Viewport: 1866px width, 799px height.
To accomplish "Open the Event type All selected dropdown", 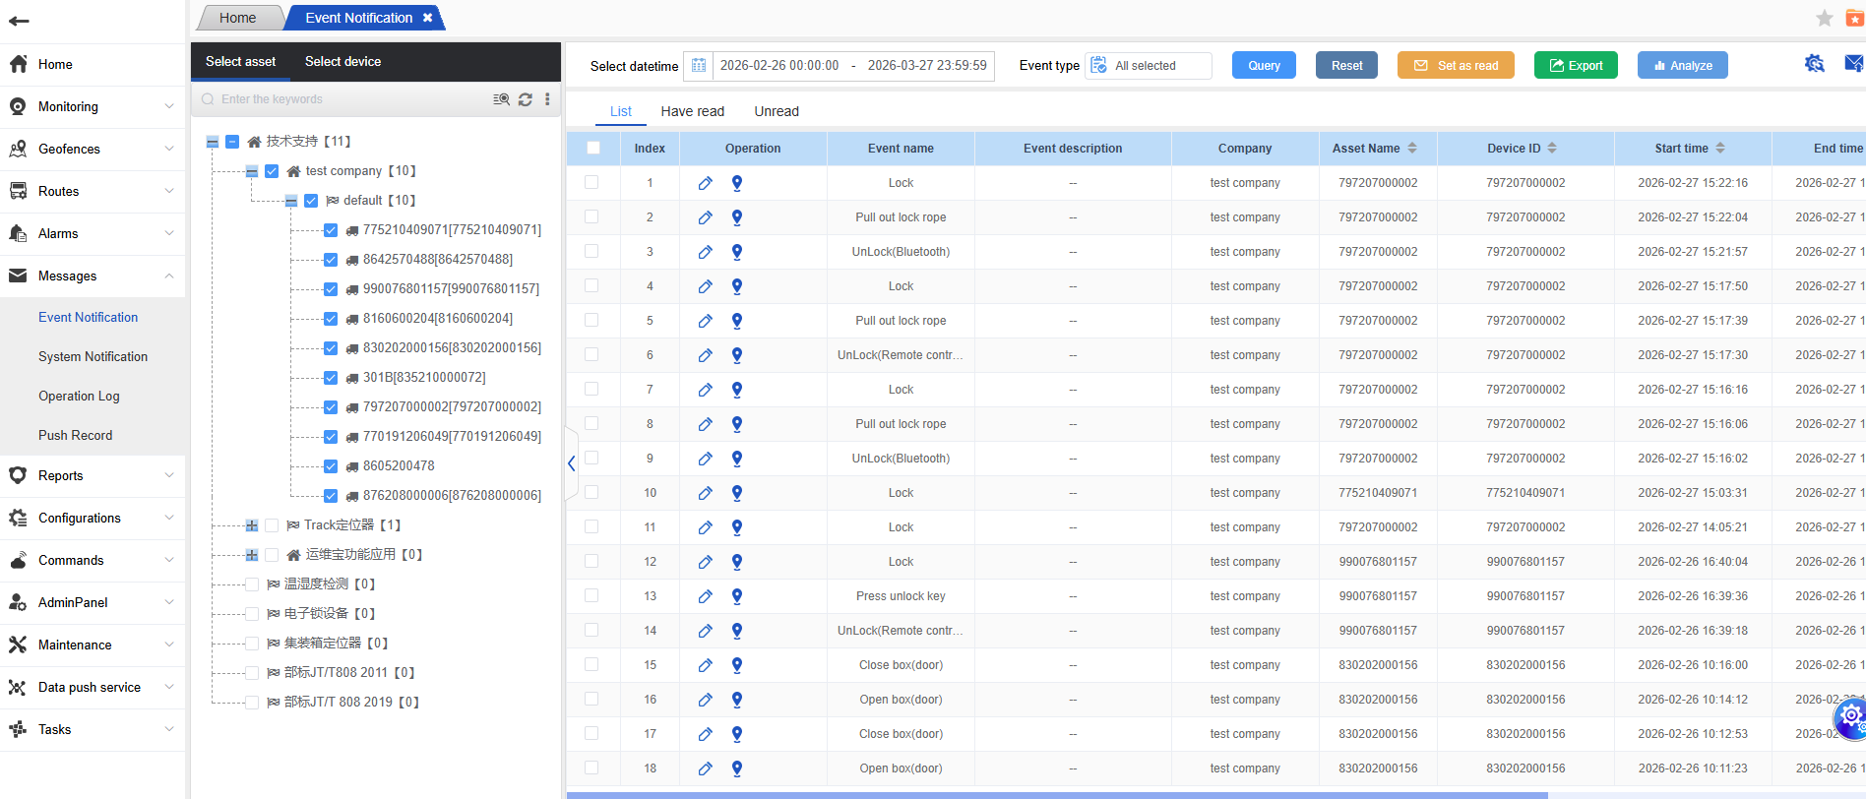I will click(1149, 66).
